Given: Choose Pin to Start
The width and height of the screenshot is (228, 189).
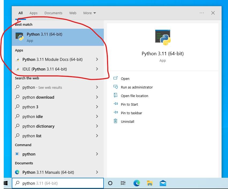Looking at the screenshot, I should tap(130, 104).
